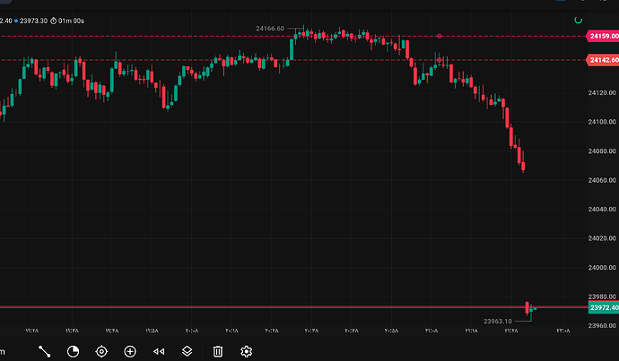619x361 pixels.
Task: Open the layers stack icon
Action: (187, 351)
